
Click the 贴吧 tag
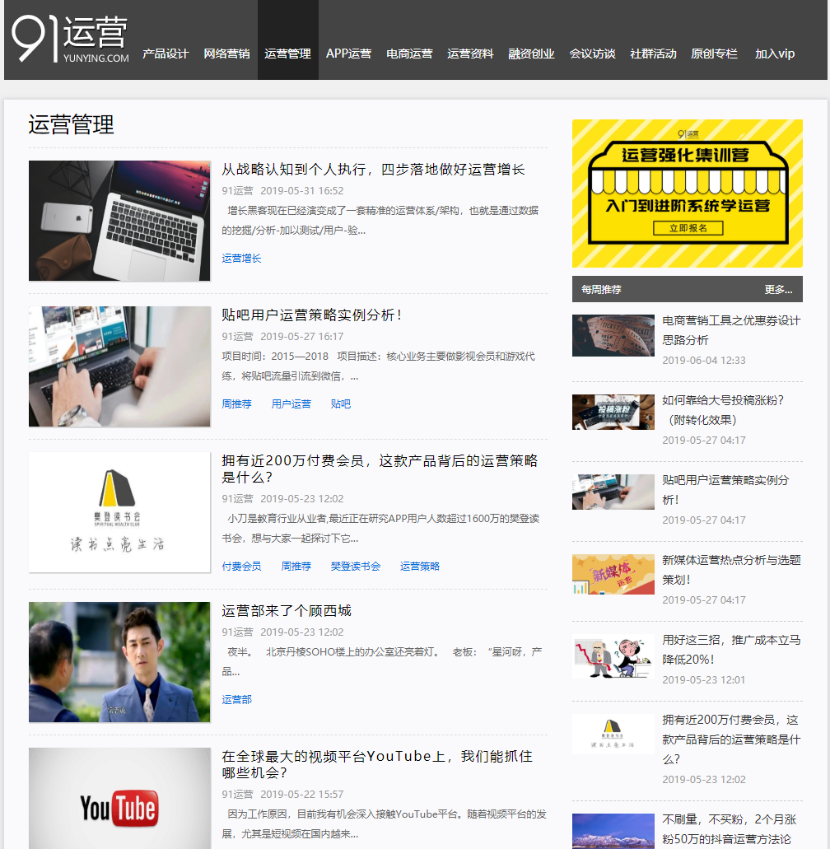coord(341,404)
